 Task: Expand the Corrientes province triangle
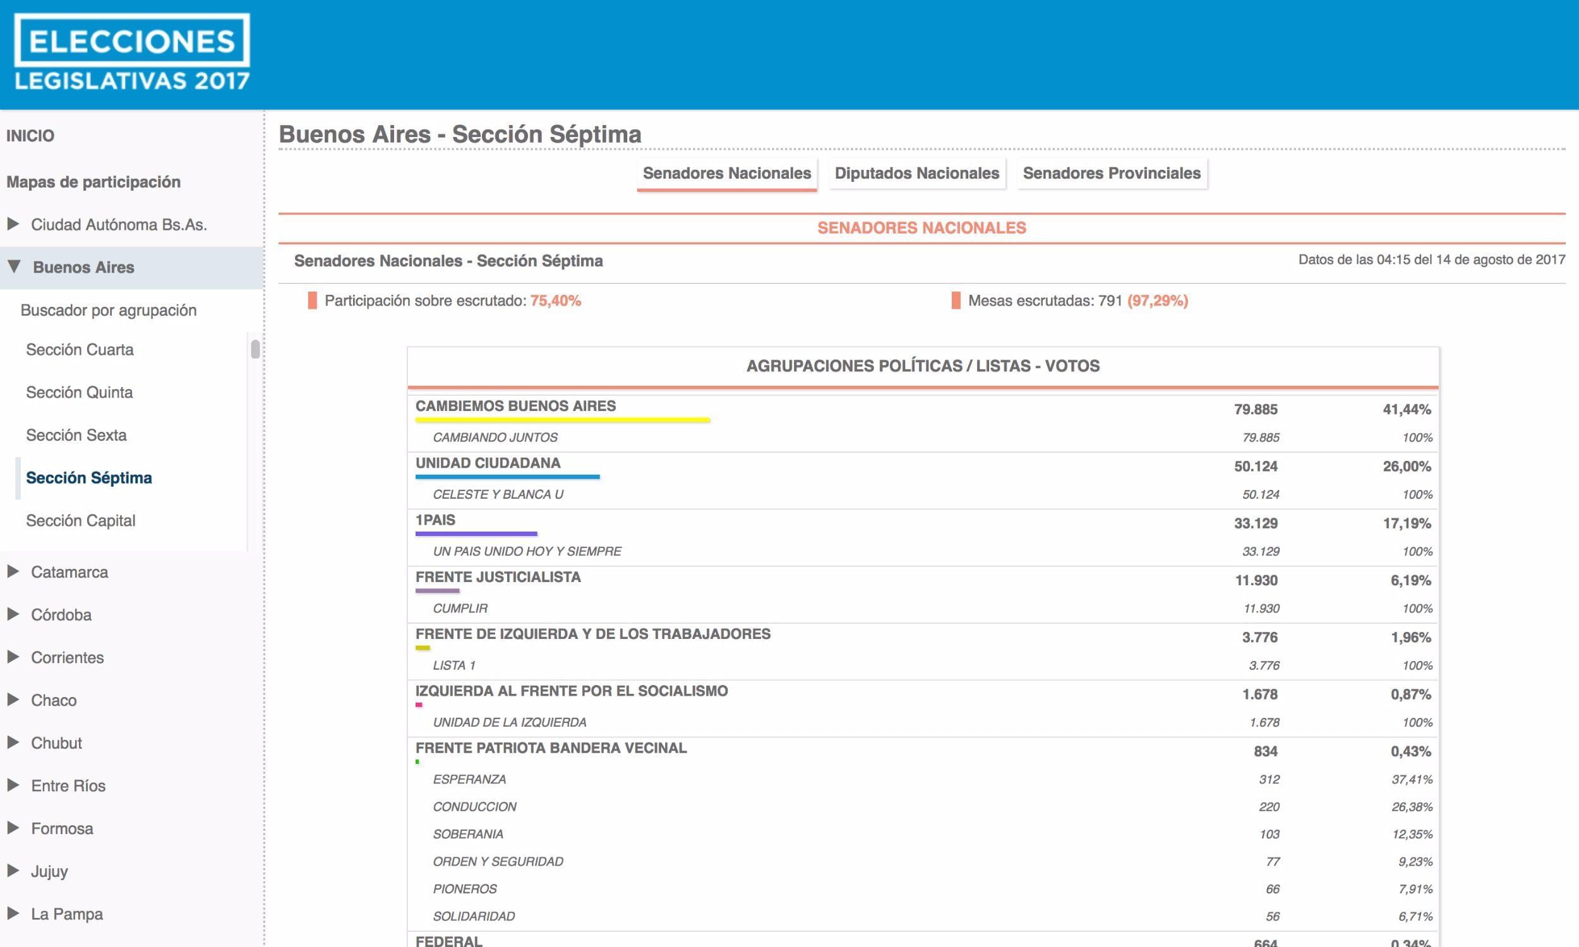13,657
